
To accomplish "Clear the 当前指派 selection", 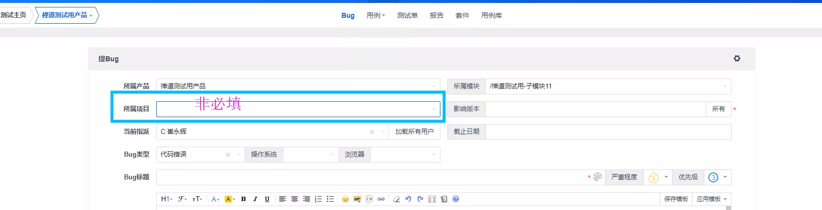I will (x=372, y=132).
